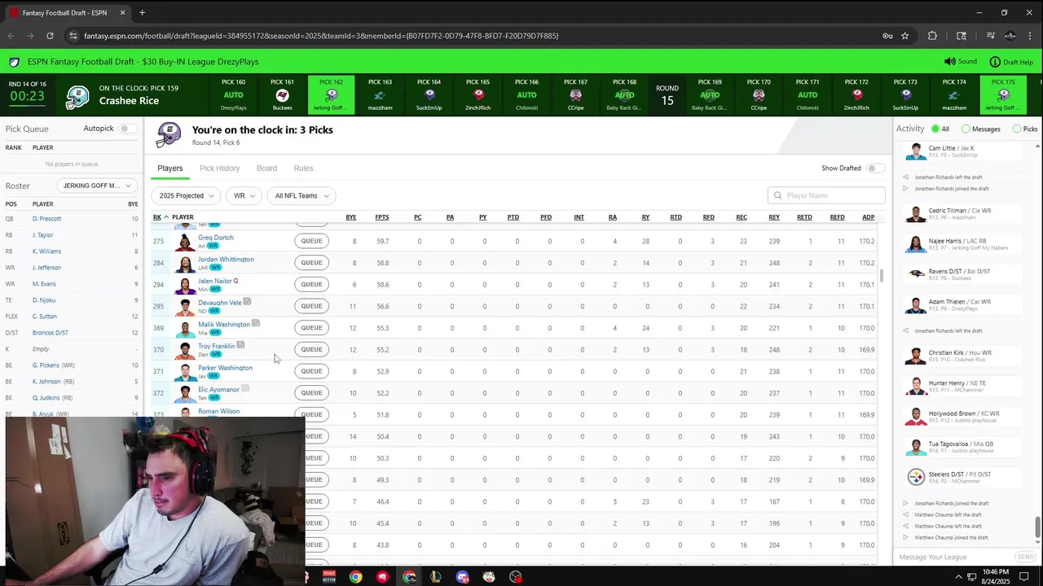1043x586 pixels.
Task: Click the Steelers D/ST logo in Activity
Action: [916, 477]
